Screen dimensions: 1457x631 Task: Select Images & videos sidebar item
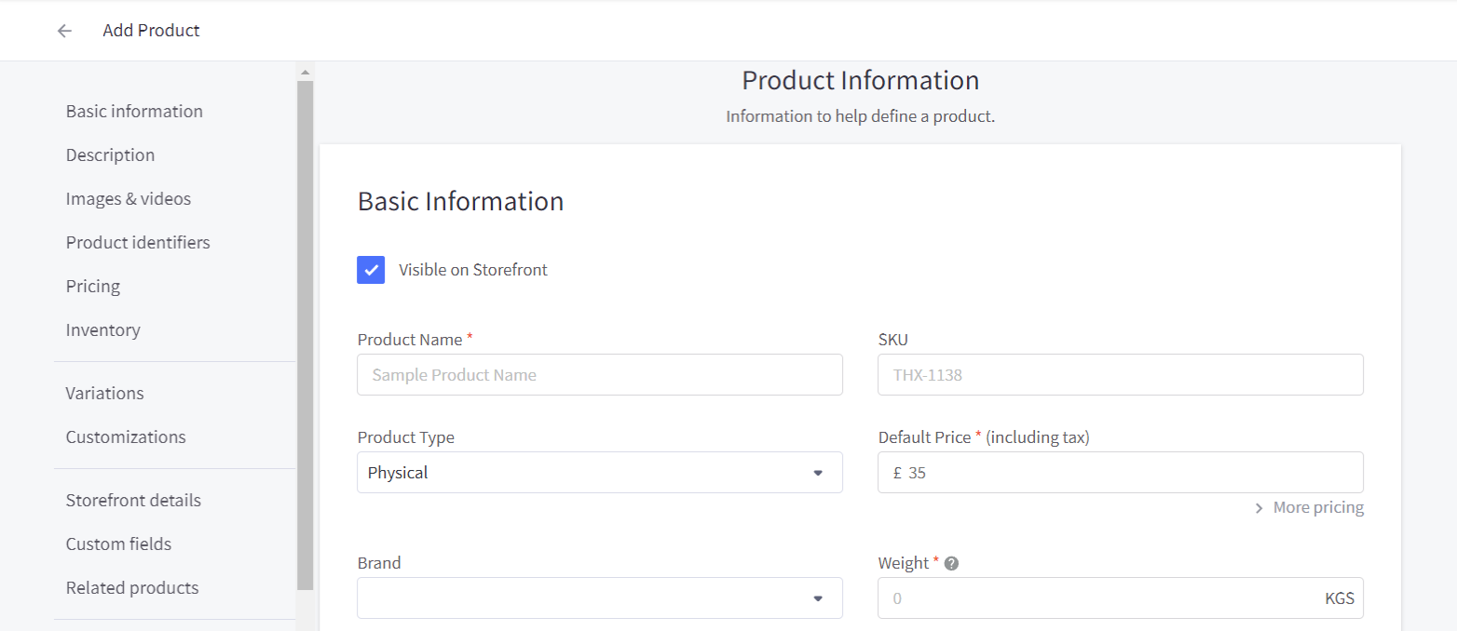coord(128,199)
